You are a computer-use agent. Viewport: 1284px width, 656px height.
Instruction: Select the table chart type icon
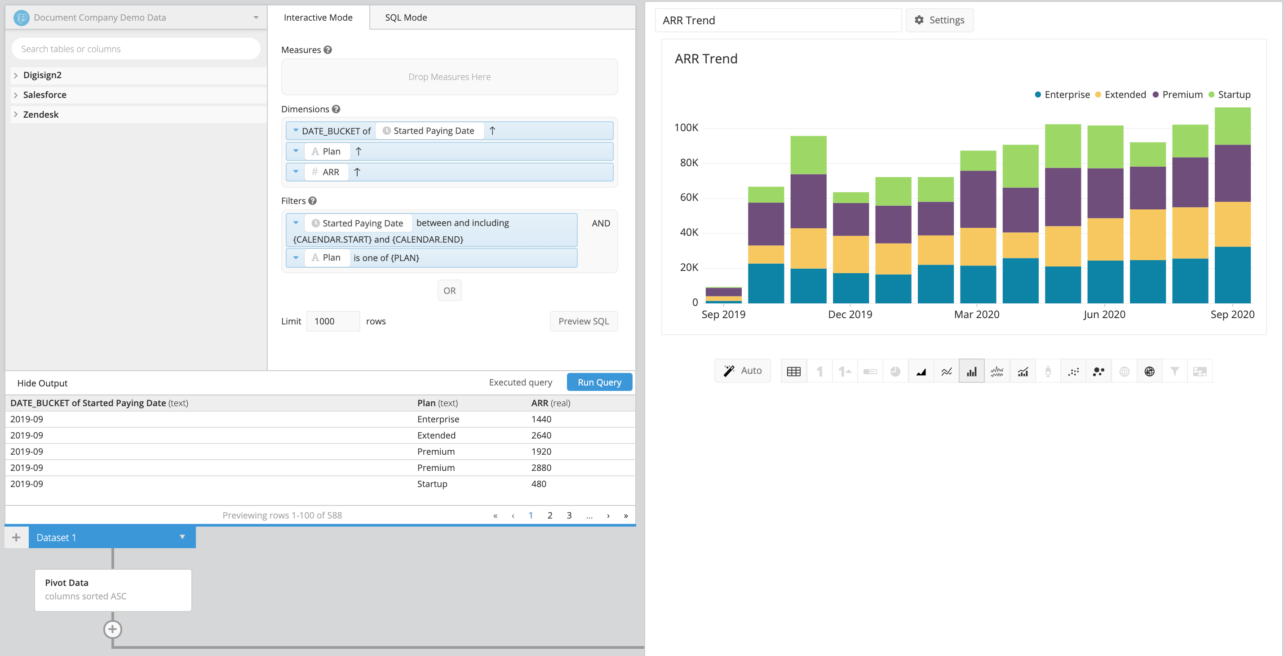(793, 372)
